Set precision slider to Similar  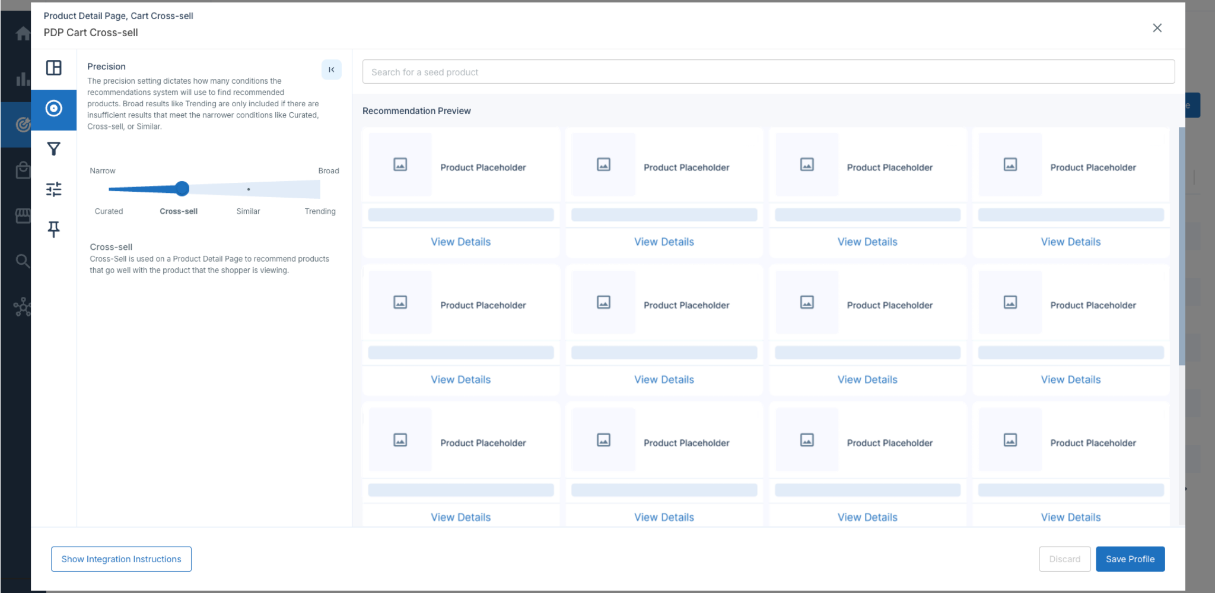(x=249, y=189)
